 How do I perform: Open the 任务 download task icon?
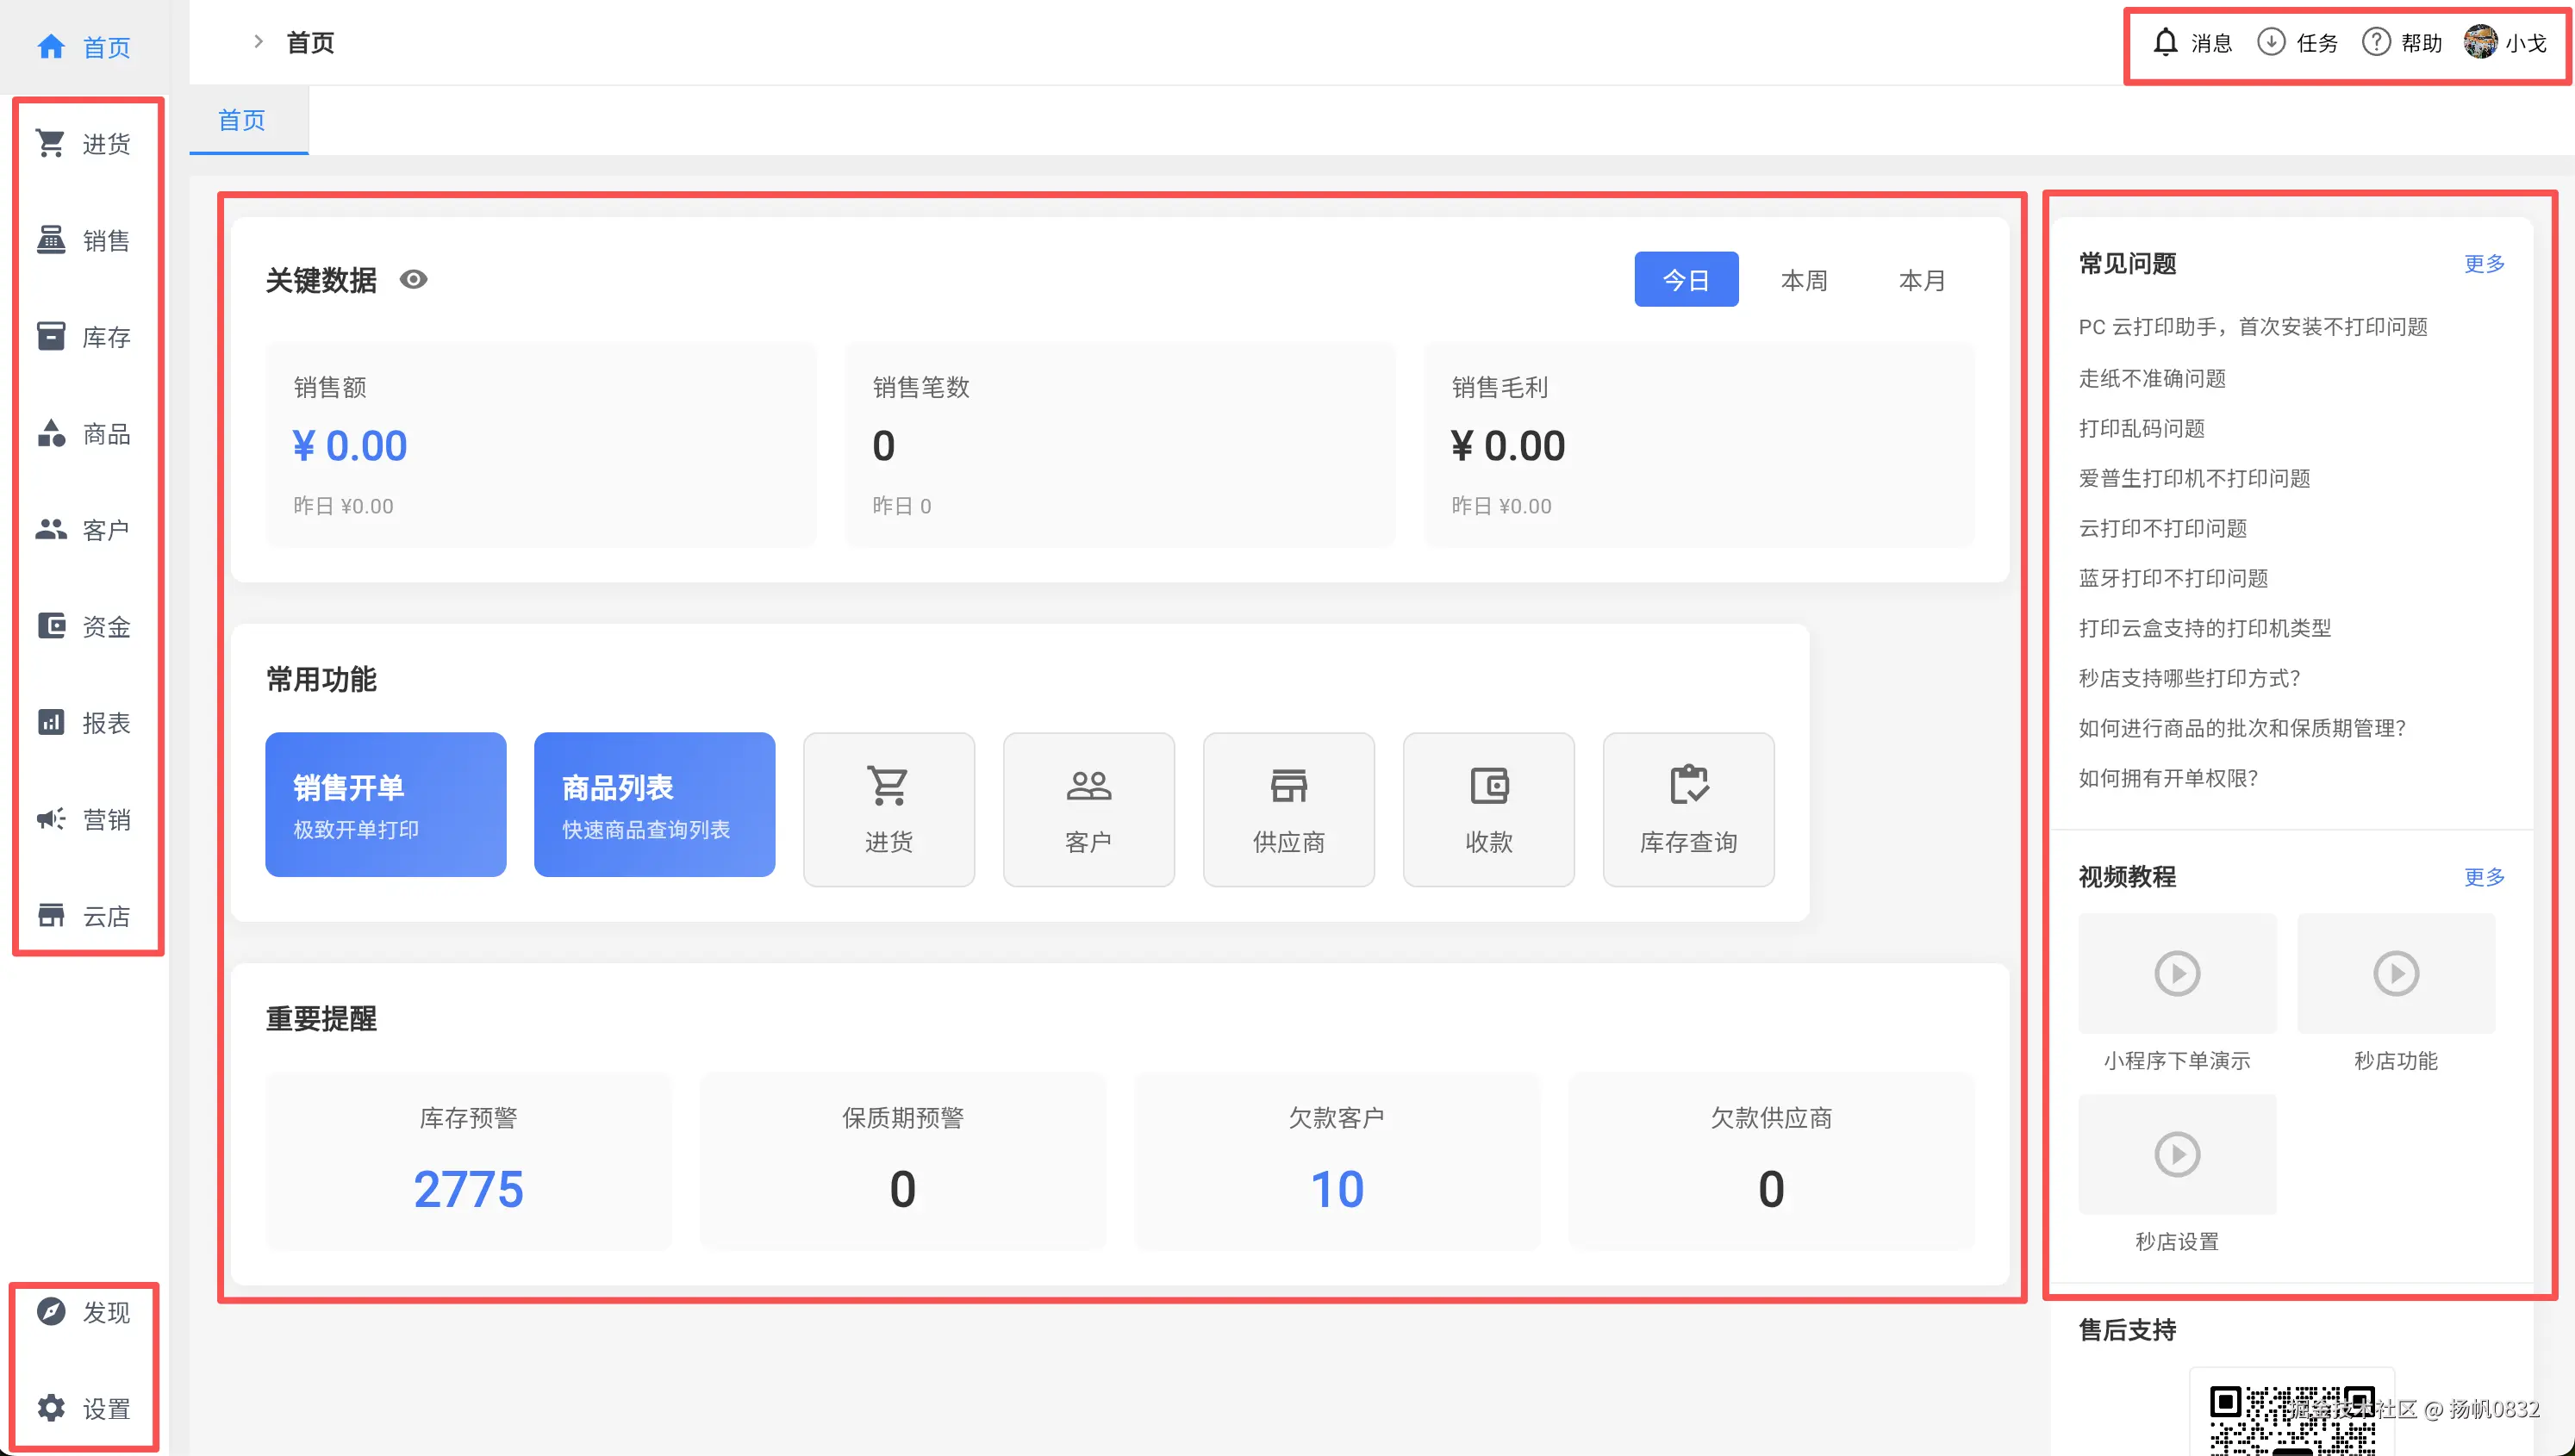(x=2271, y=43)
